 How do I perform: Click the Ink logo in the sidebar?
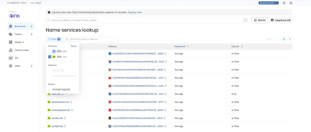pyautogui.click(x=15, y=15)
